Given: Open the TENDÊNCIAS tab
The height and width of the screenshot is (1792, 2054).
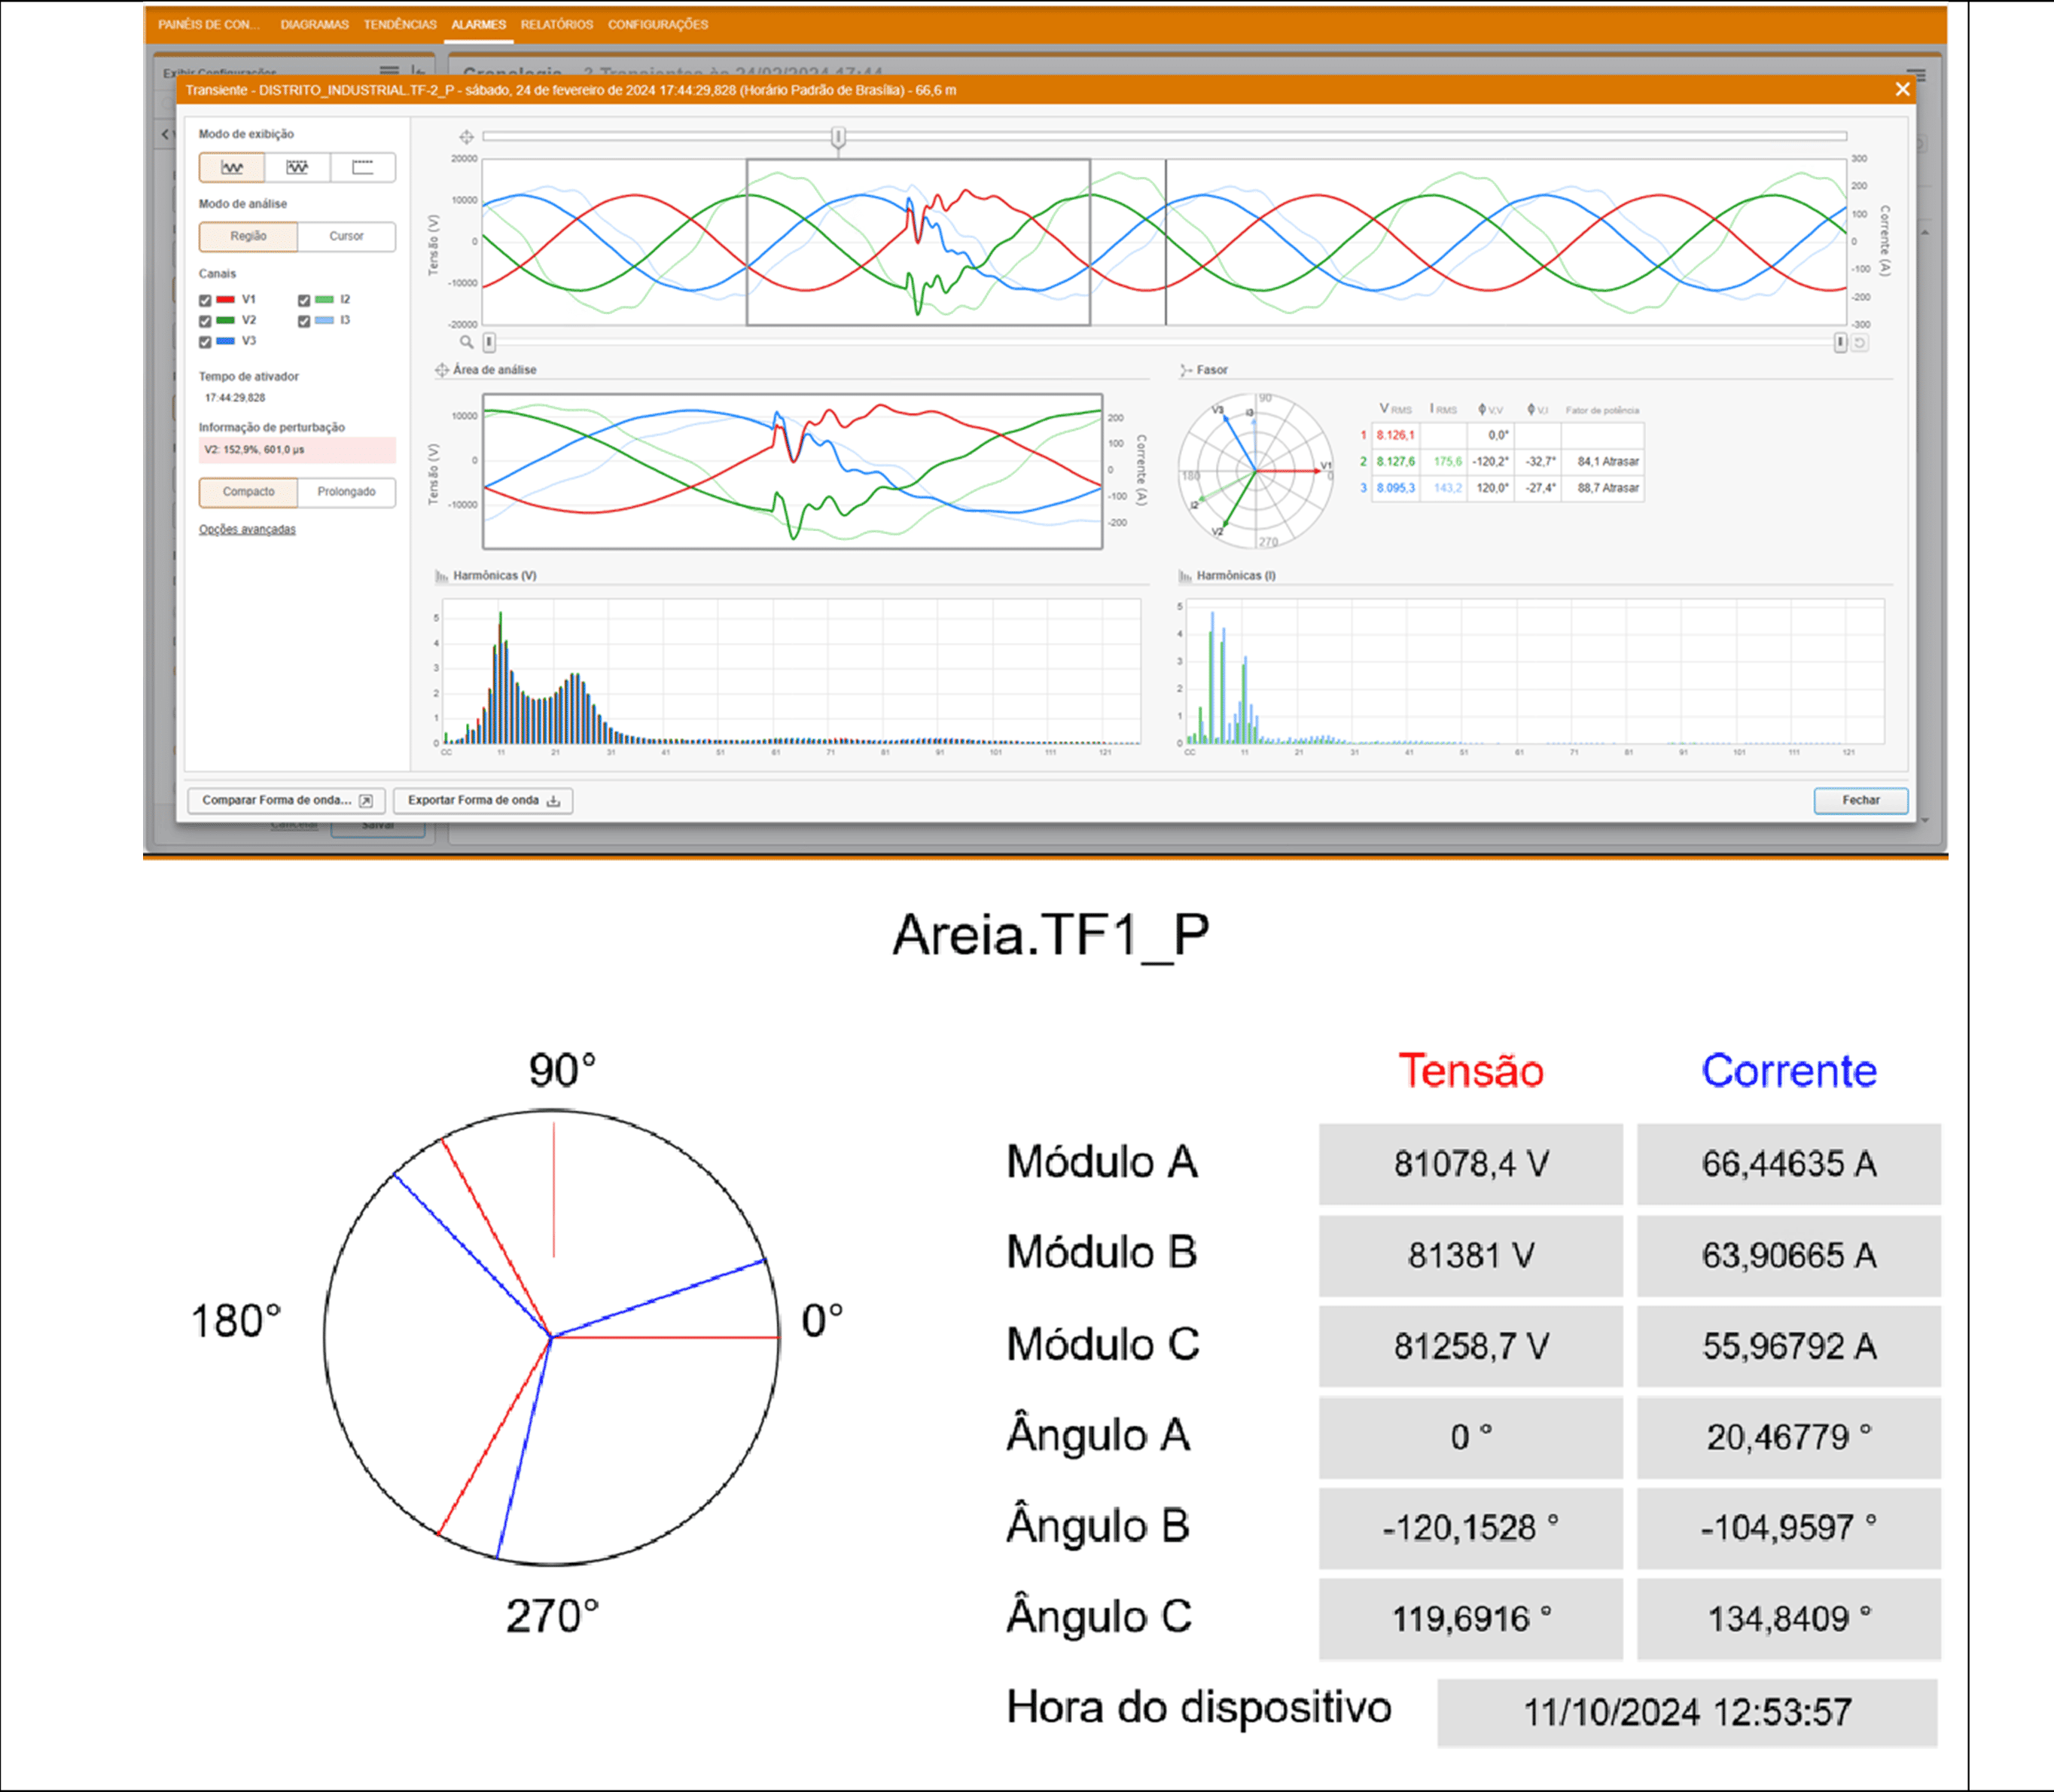Looking at the screenshot, I should coord(400,25).
